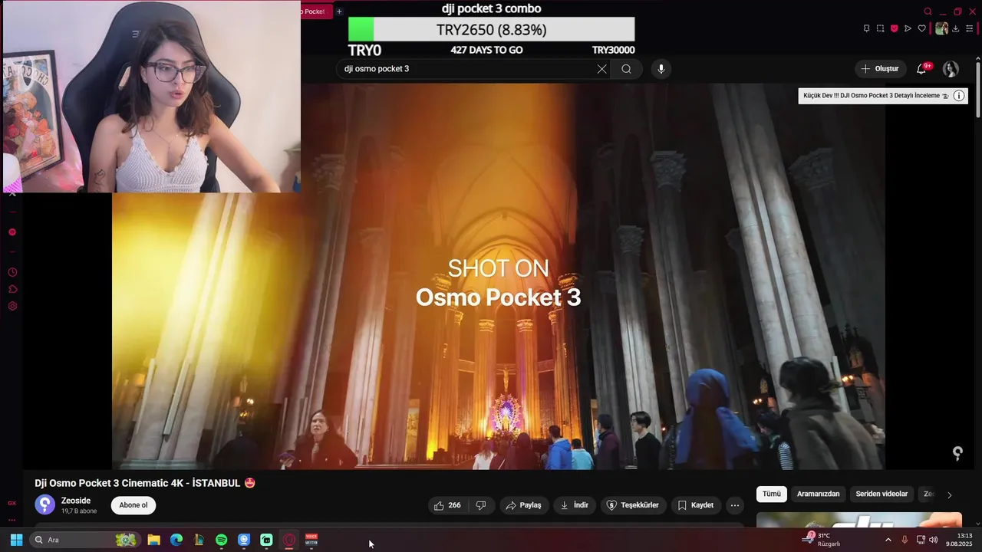
Task: Open the GX Corner sidebar icon
Action: (12, 503)
